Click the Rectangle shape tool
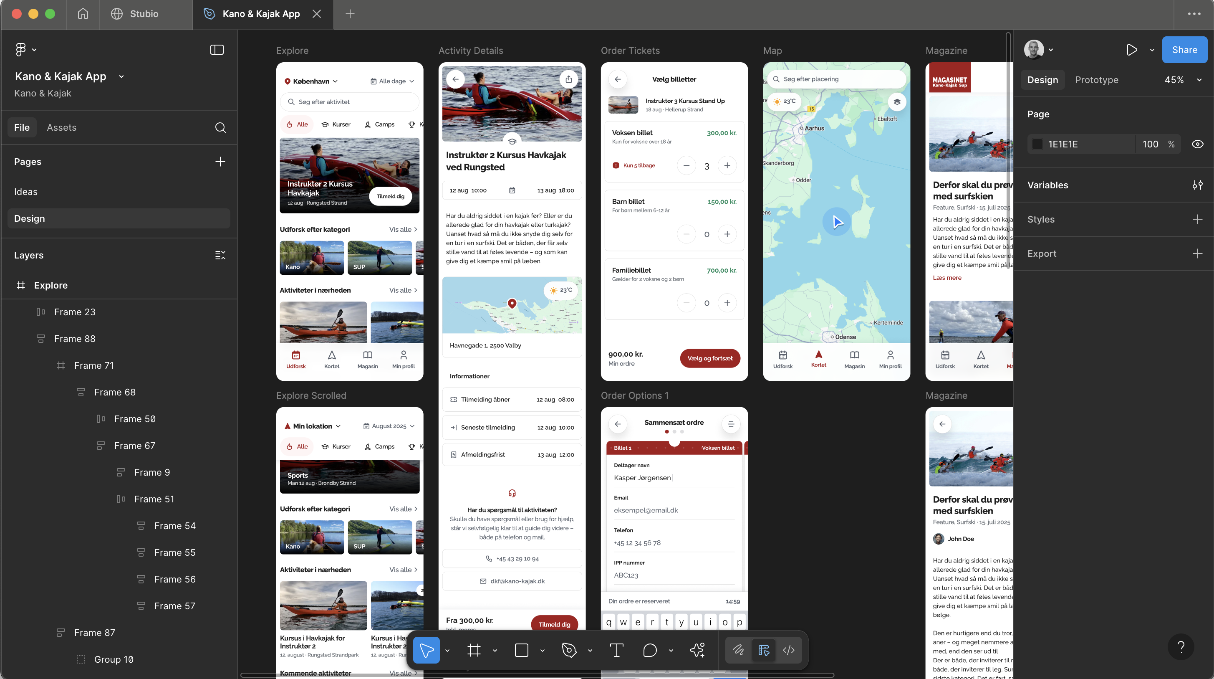1214x679 pixels. [521, 650]
